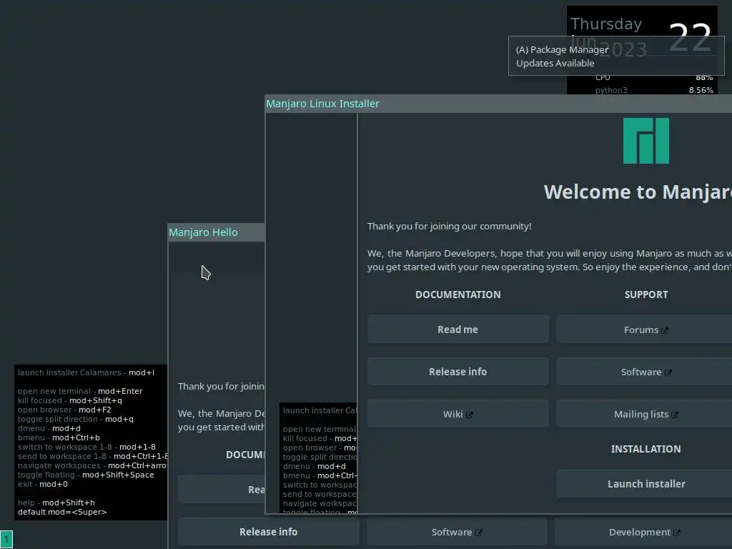Click 'default mod=<Super>' hint line
Viewport: 732px width, 549px height.
(62, 512)
